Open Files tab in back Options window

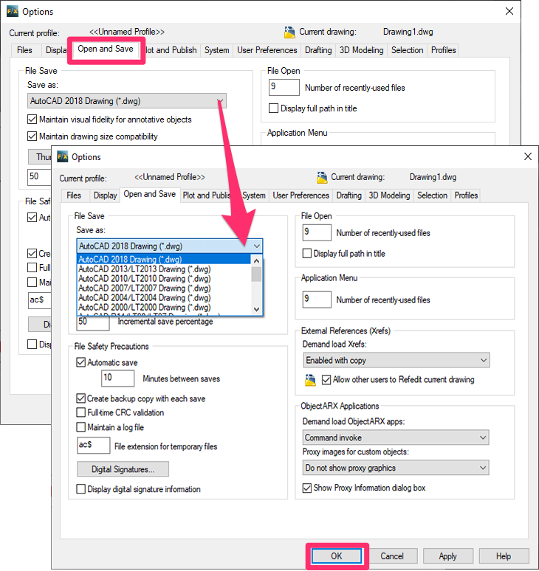24,50
